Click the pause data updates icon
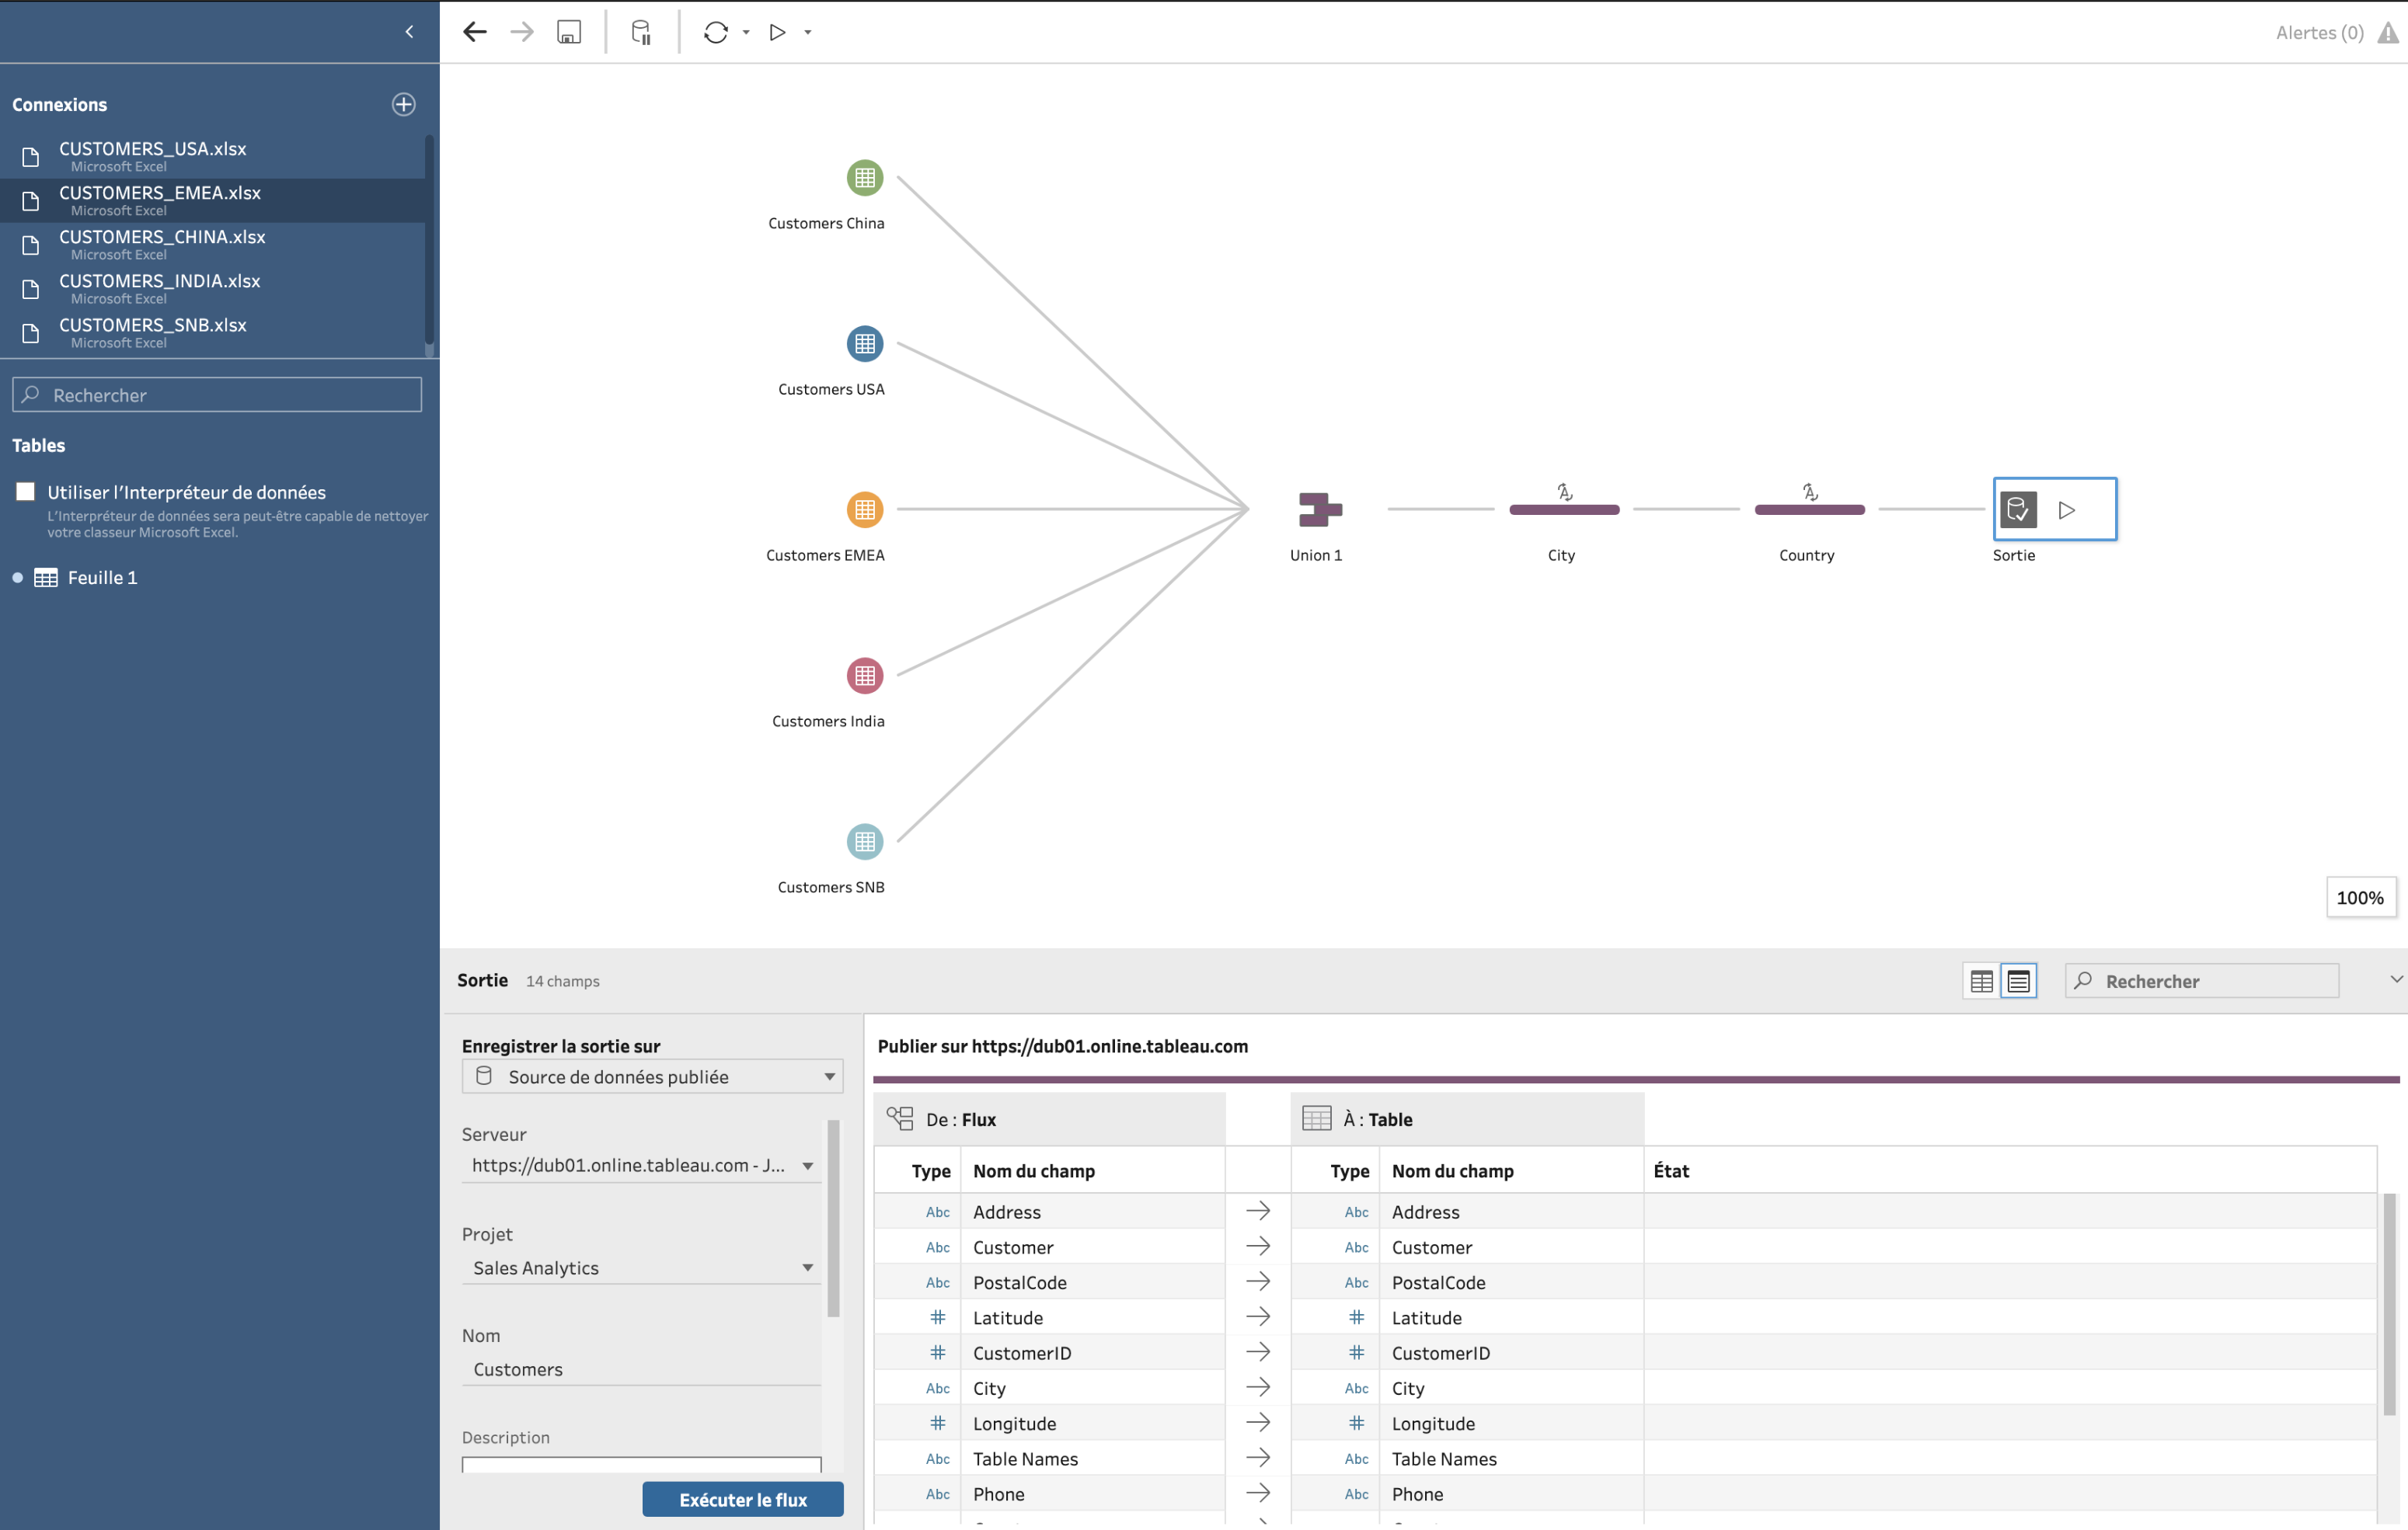This screenshot has height=1530, width=2408. (642, 32)
